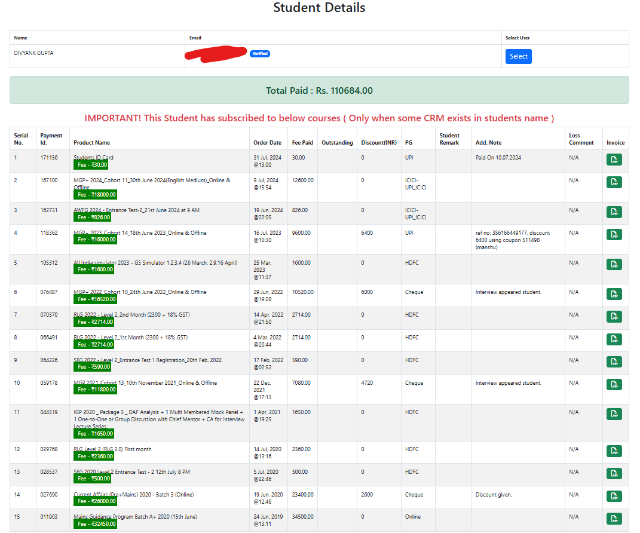Click the Total Paid Rs. 110684.00 banner
Viewport: 640px width, 533px height.
319,91
